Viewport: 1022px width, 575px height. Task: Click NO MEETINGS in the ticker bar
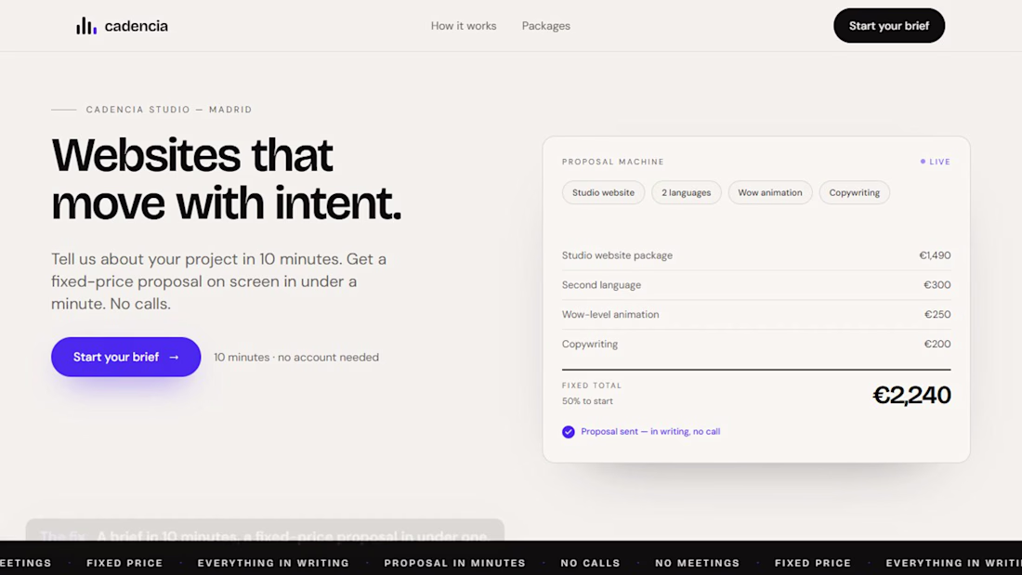tap(698, 563)
